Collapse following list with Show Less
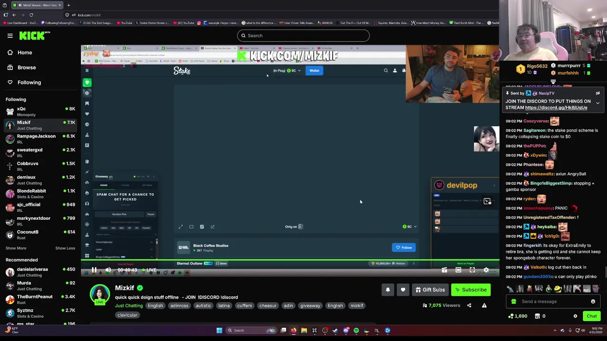Viewport: 607px width, 341px height. tap(65, 248)
